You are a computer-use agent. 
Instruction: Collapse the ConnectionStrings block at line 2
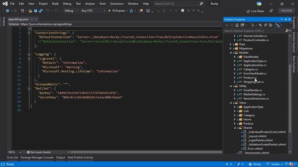tap(29, 33)
